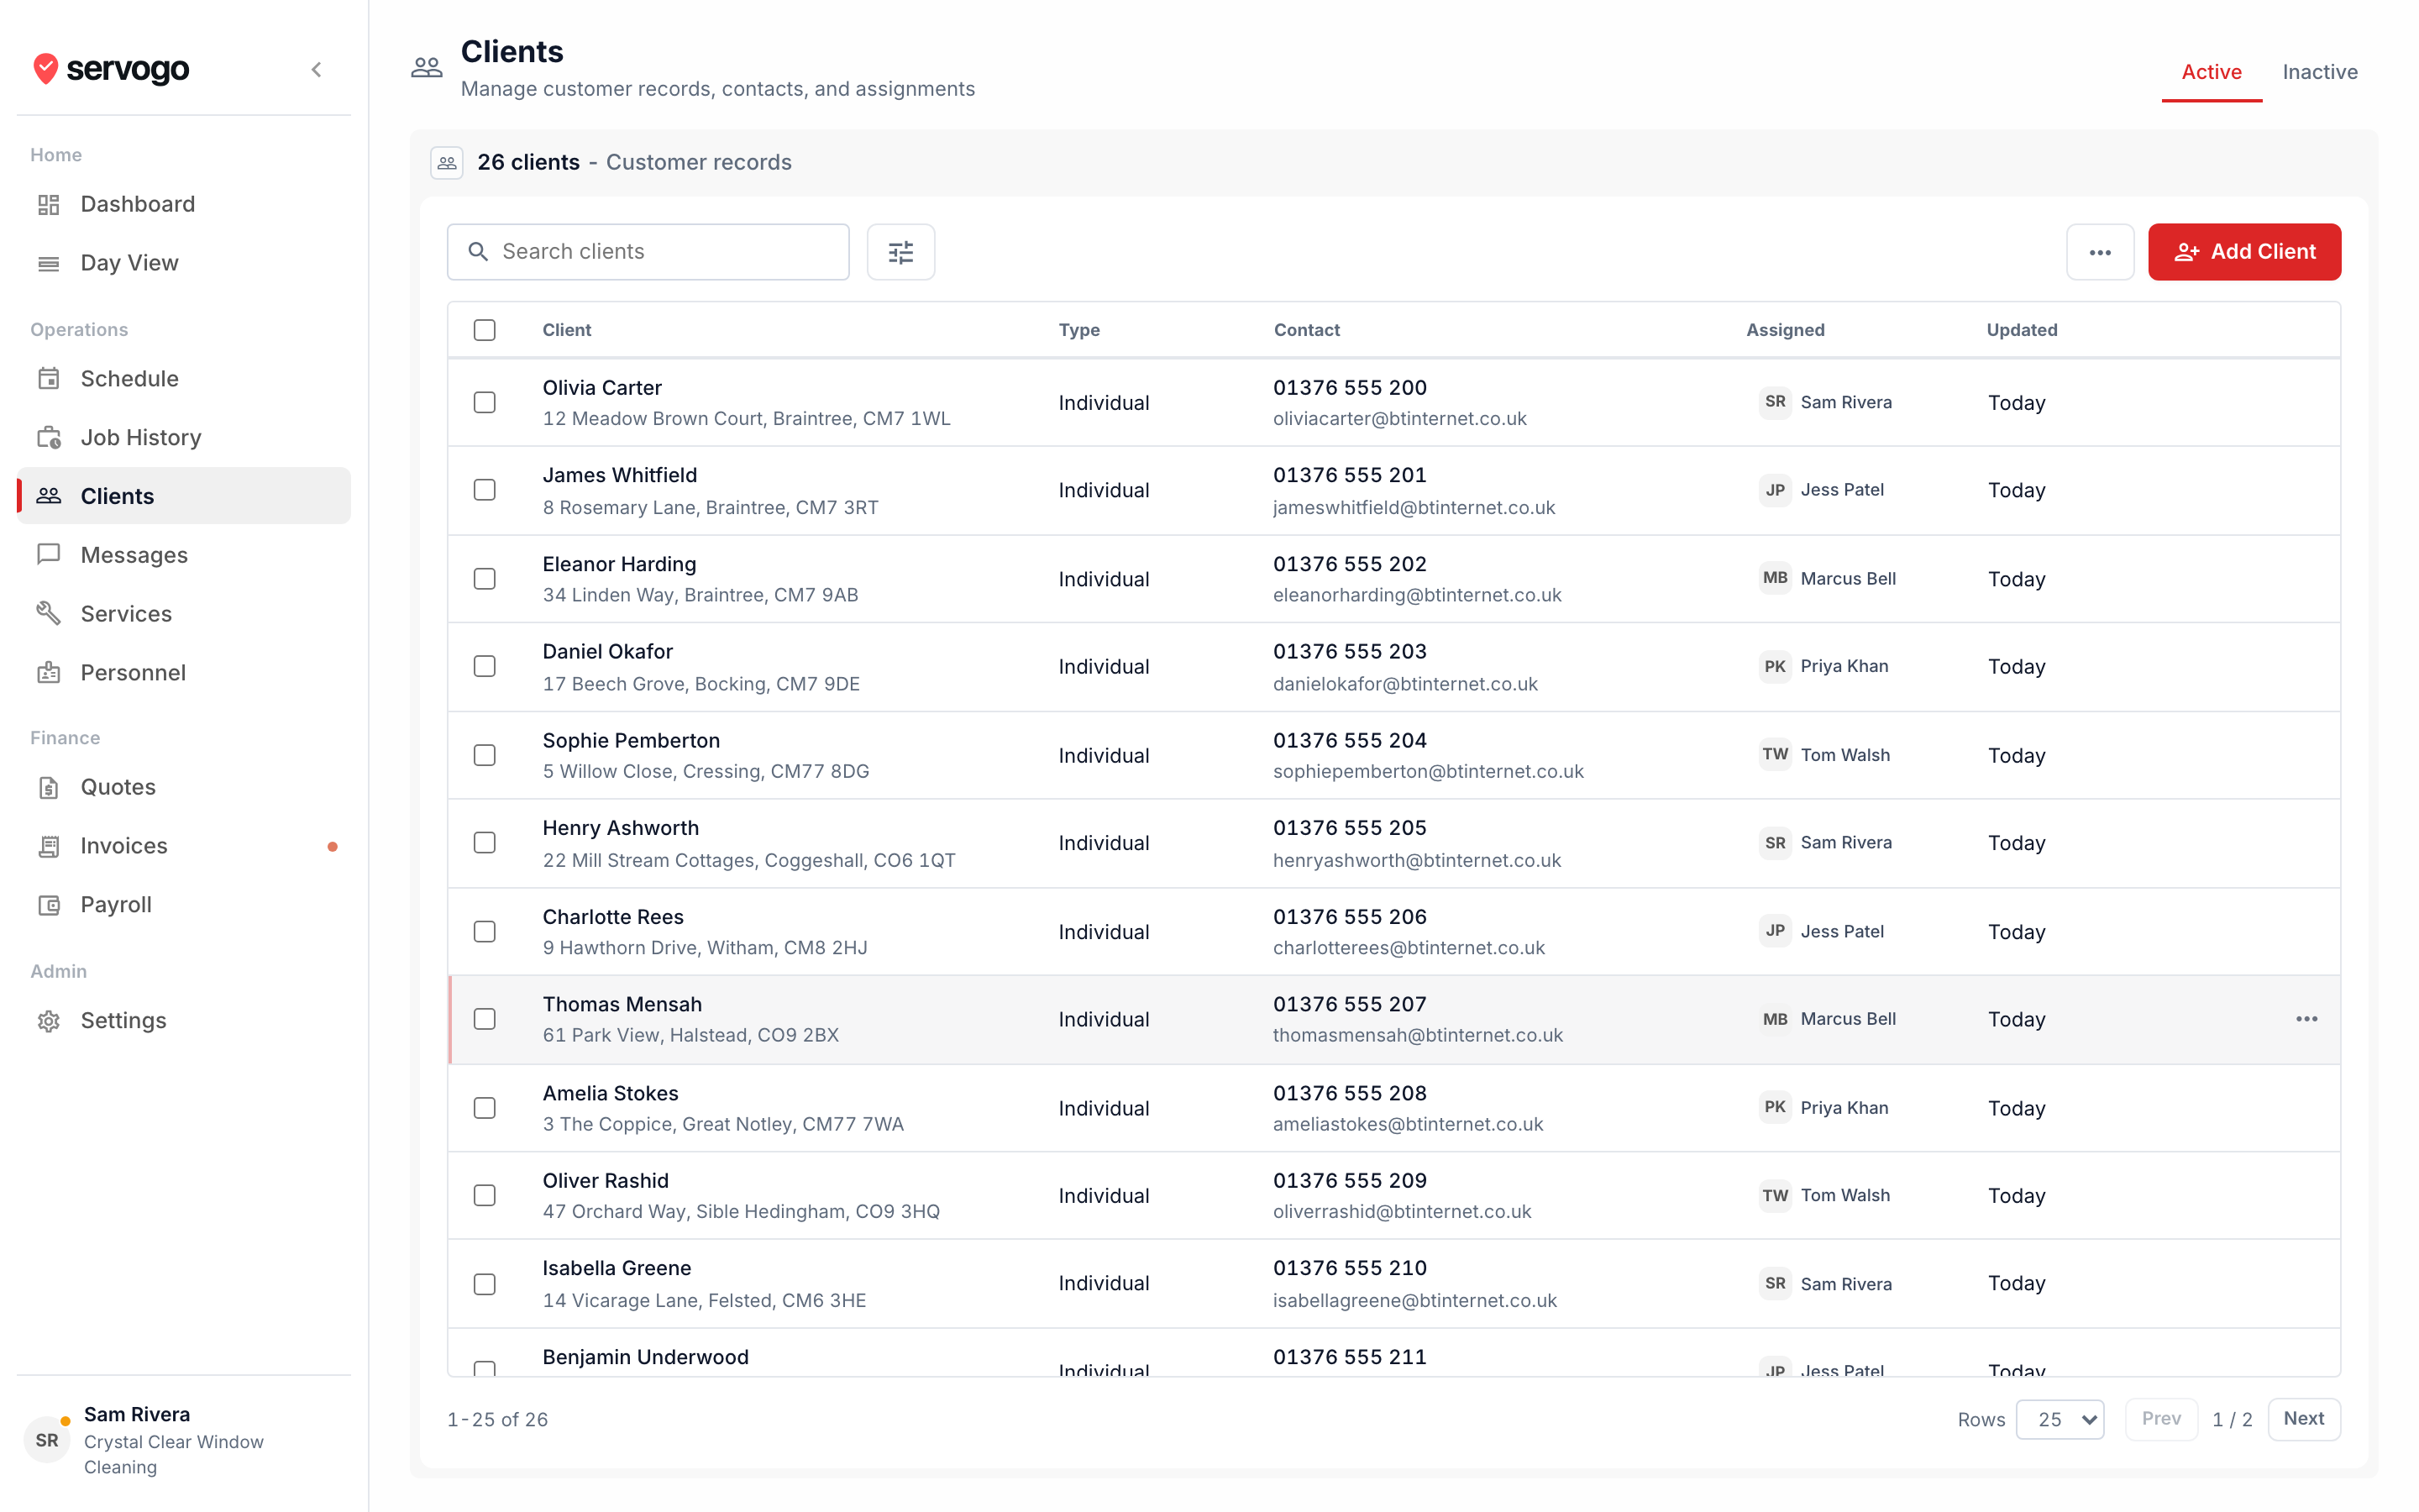Image resolution: width=2419 pixels, height=1512 pixels.
Task: Click the TW avatar in Sophie Pemberton row
Action: tap(1776, 755)
